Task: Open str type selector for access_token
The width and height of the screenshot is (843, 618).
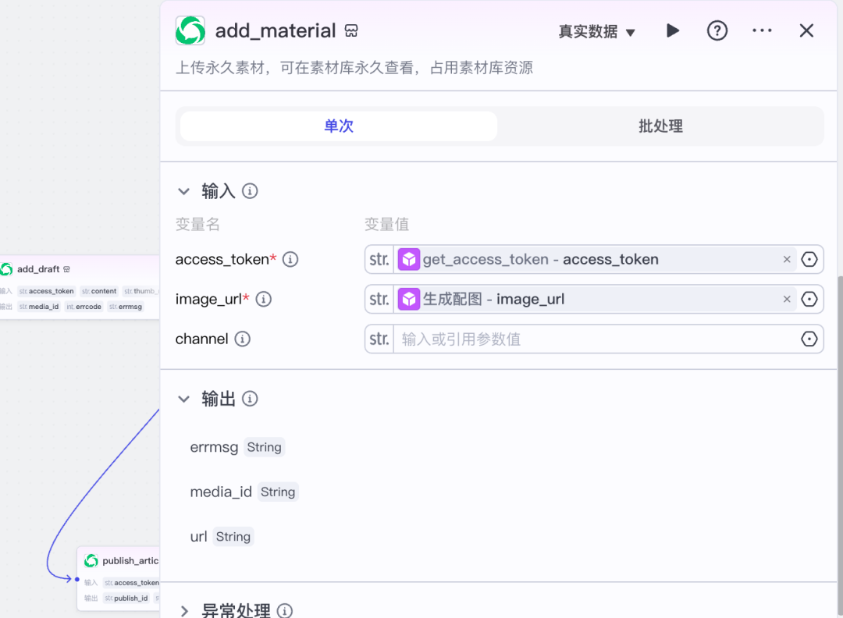Action: (x=379, y=260)
